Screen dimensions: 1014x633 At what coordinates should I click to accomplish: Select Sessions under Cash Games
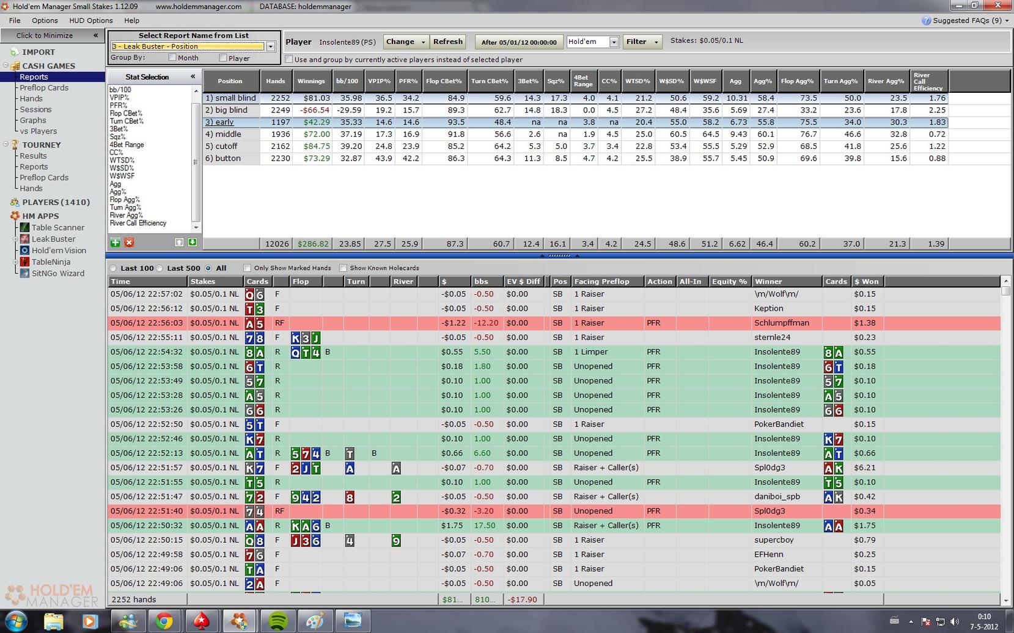[x=35, y=109]
